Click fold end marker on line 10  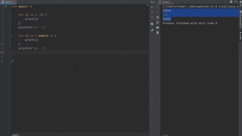[x=11, y=44]
